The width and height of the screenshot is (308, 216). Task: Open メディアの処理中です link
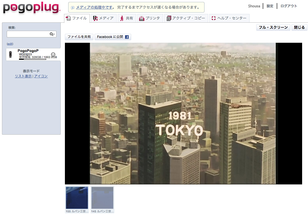pyautogui.click(x=94, y=7)
